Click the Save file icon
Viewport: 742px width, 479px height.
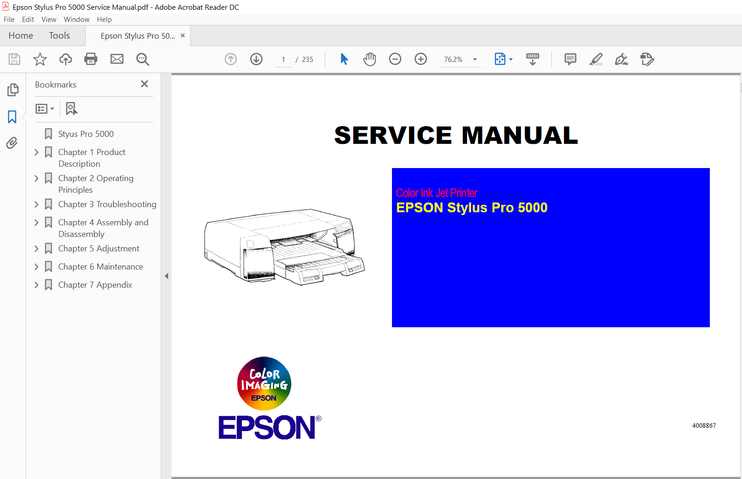(x=14, y=59)
